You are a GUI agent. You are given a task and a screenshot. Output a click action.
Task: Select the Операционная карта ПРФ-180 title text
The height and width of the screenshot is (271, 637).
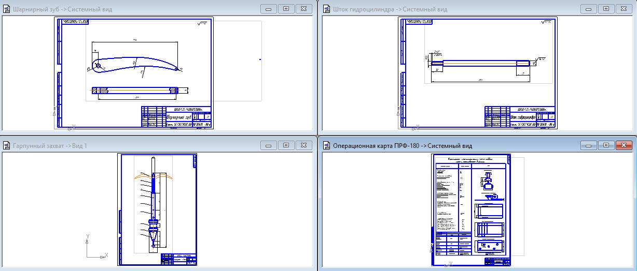[x=403, y=146]
